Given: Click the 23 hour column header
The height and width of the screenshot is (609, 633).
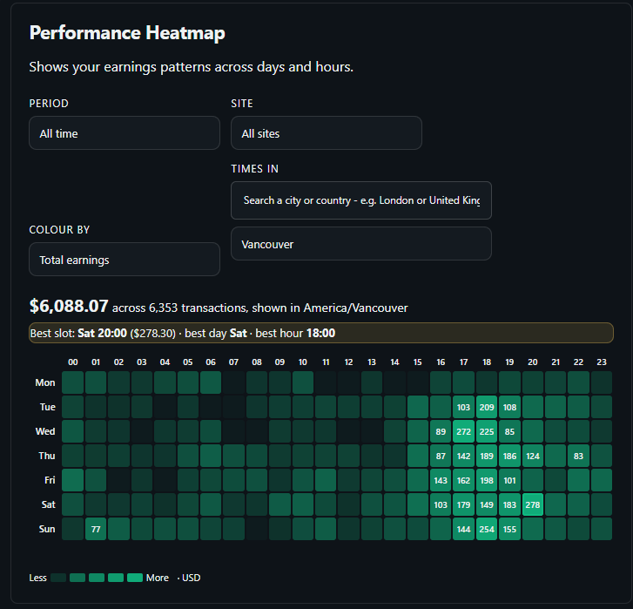Looking at the screenshot, I should tap(602, 362).
